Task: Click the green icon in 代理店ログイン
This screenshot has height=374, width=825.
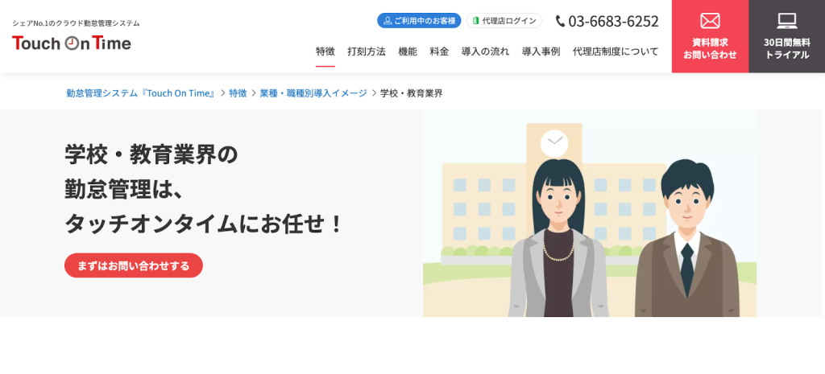Action: coord(475,20)
